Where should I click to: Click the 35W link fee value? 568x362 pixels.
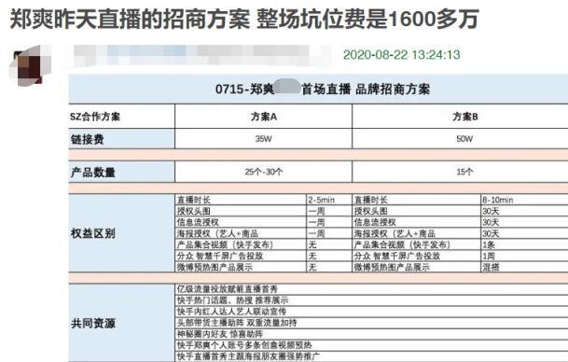coord(263,139)
